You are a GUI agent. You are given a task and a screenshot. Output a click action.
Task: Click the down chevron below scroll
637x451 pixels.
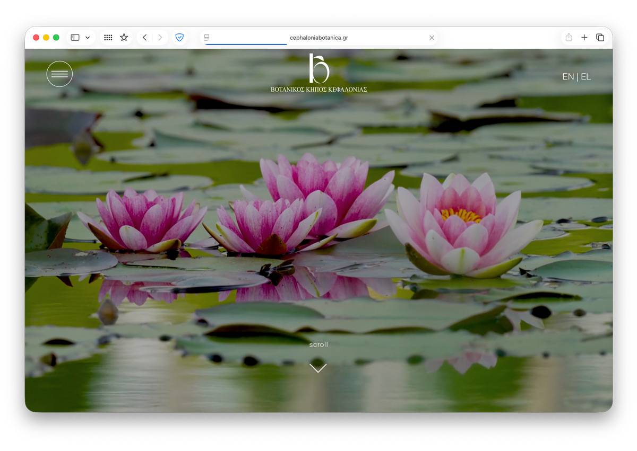coord(318,367)
